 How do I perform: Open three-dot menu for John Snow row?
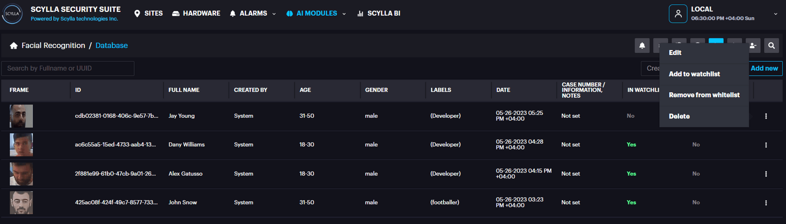tap(766, 203)
